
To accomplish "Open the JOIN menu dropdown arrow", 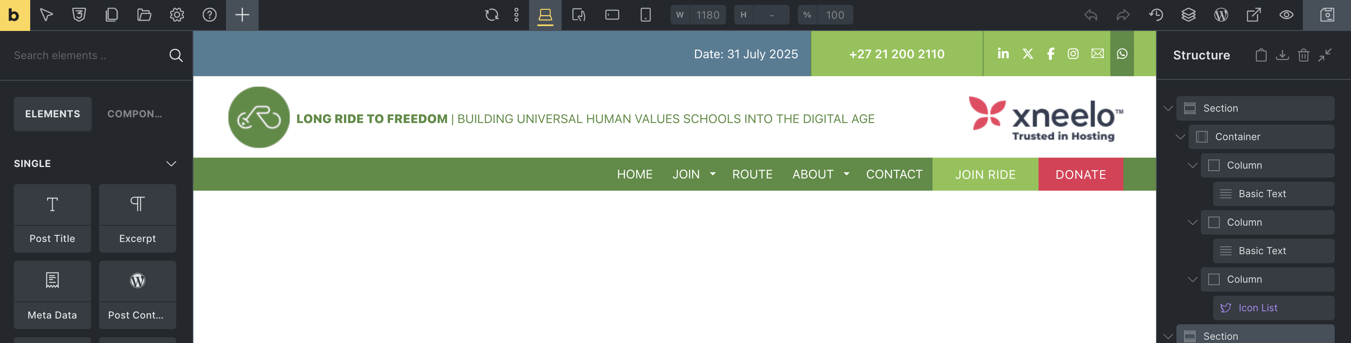I will click(x=712, y=174).
